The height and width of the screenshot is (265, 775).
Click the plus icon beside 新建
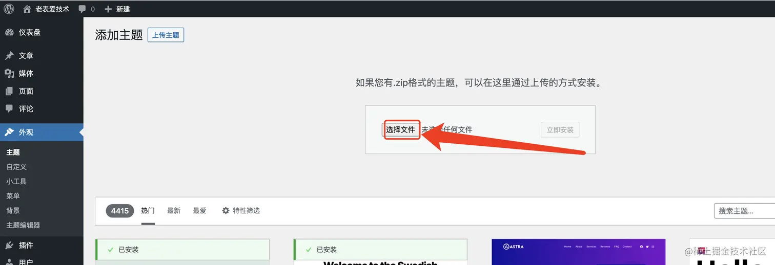tap(108, 9)
